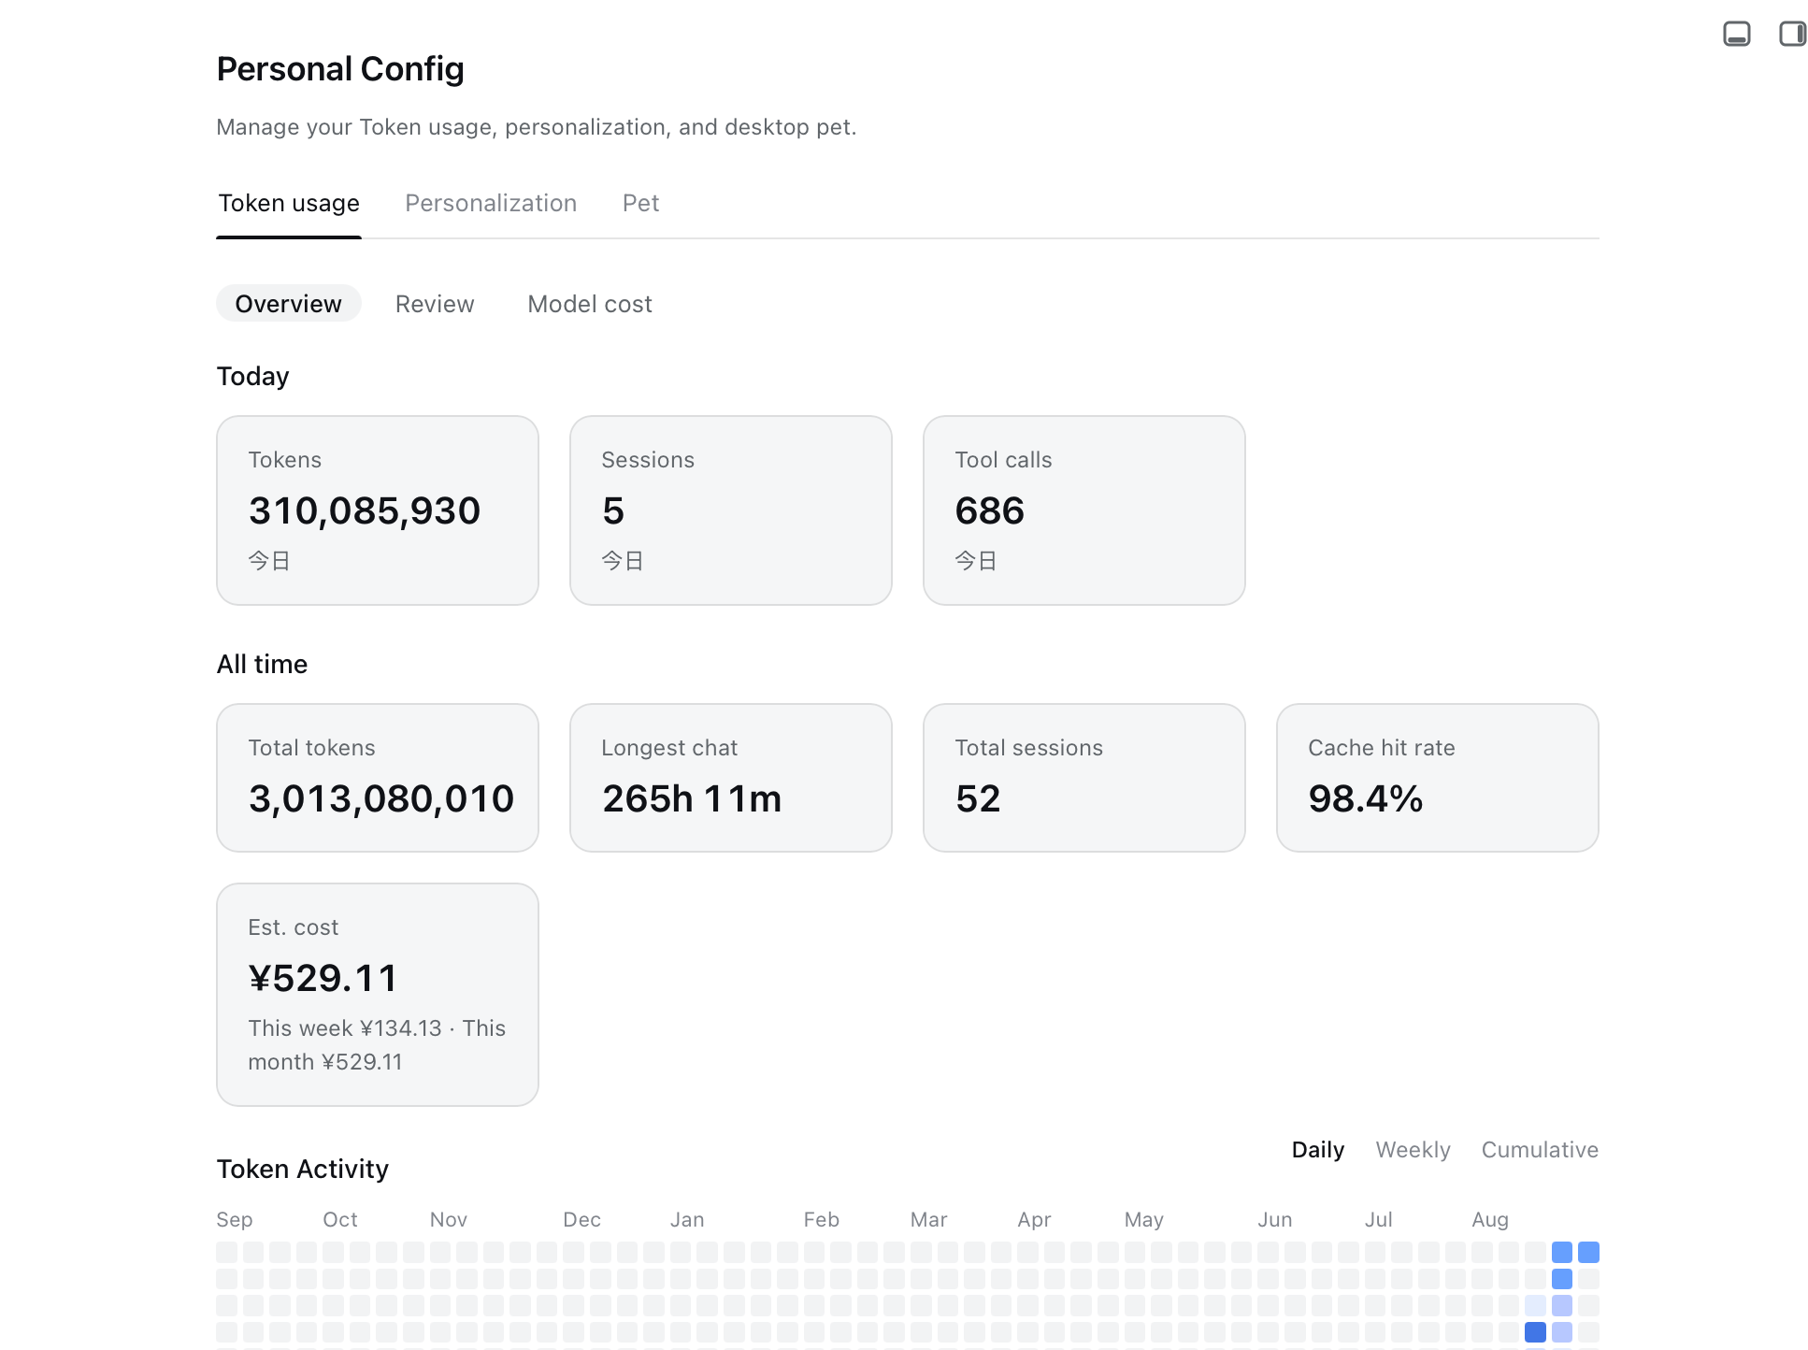Click the Tokens 310,085,930 card

coord(378,510)
